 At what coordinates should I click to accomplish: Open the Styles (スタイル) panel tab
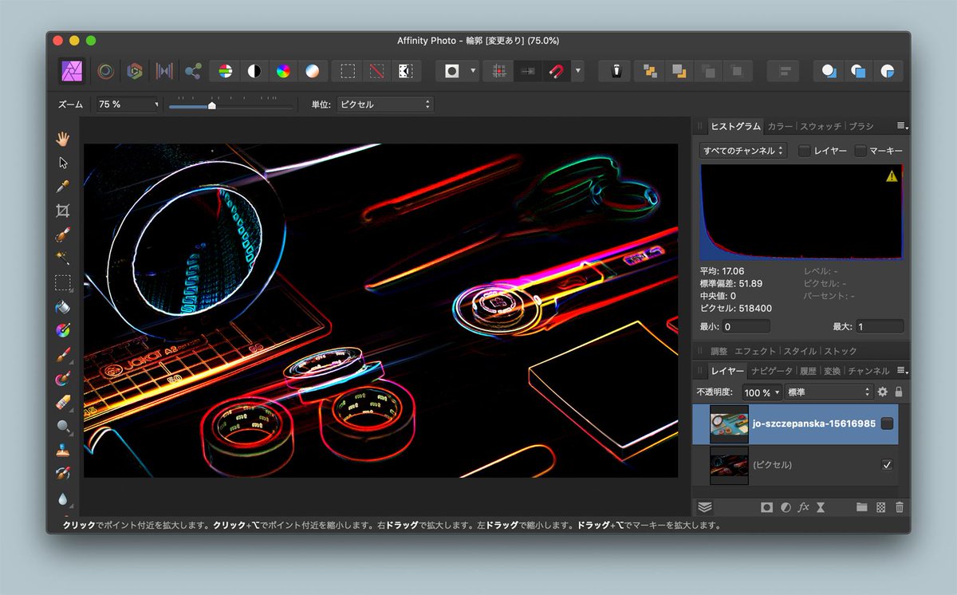[800, 351]
